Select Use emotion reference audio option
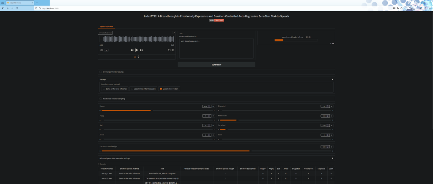Image resolution: width=433 pixels, height=184 pixels. click(x=132, y=89)
